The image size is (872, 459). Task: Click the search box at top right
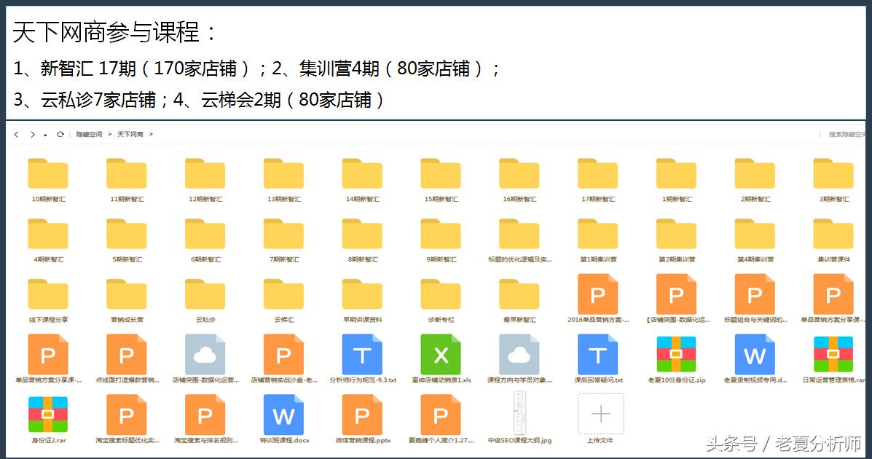coord(845,134)
